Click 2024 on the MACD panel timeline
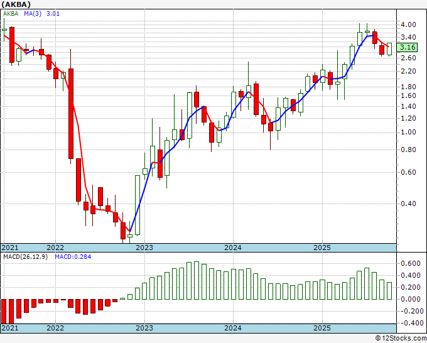Viewport: 427px width, 343px height. 233,328
